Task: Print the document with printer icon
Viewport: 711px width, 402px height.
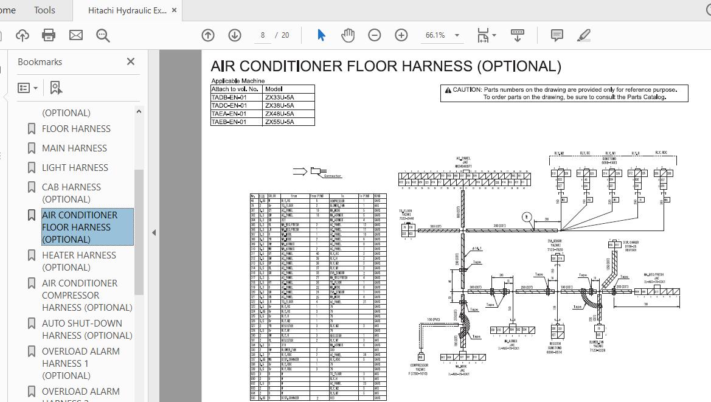Action: (49, 35)
